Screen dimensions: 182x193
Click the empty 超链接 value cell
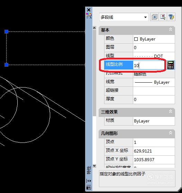[x=154, y=91]
